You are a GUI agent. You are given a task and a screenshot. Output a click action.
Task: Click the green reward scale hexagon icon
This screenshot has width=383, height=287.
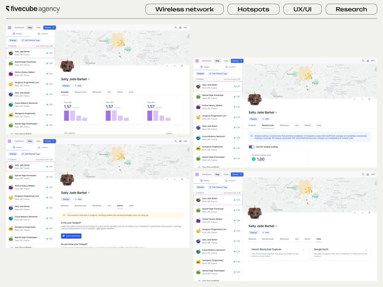[254, 159]
